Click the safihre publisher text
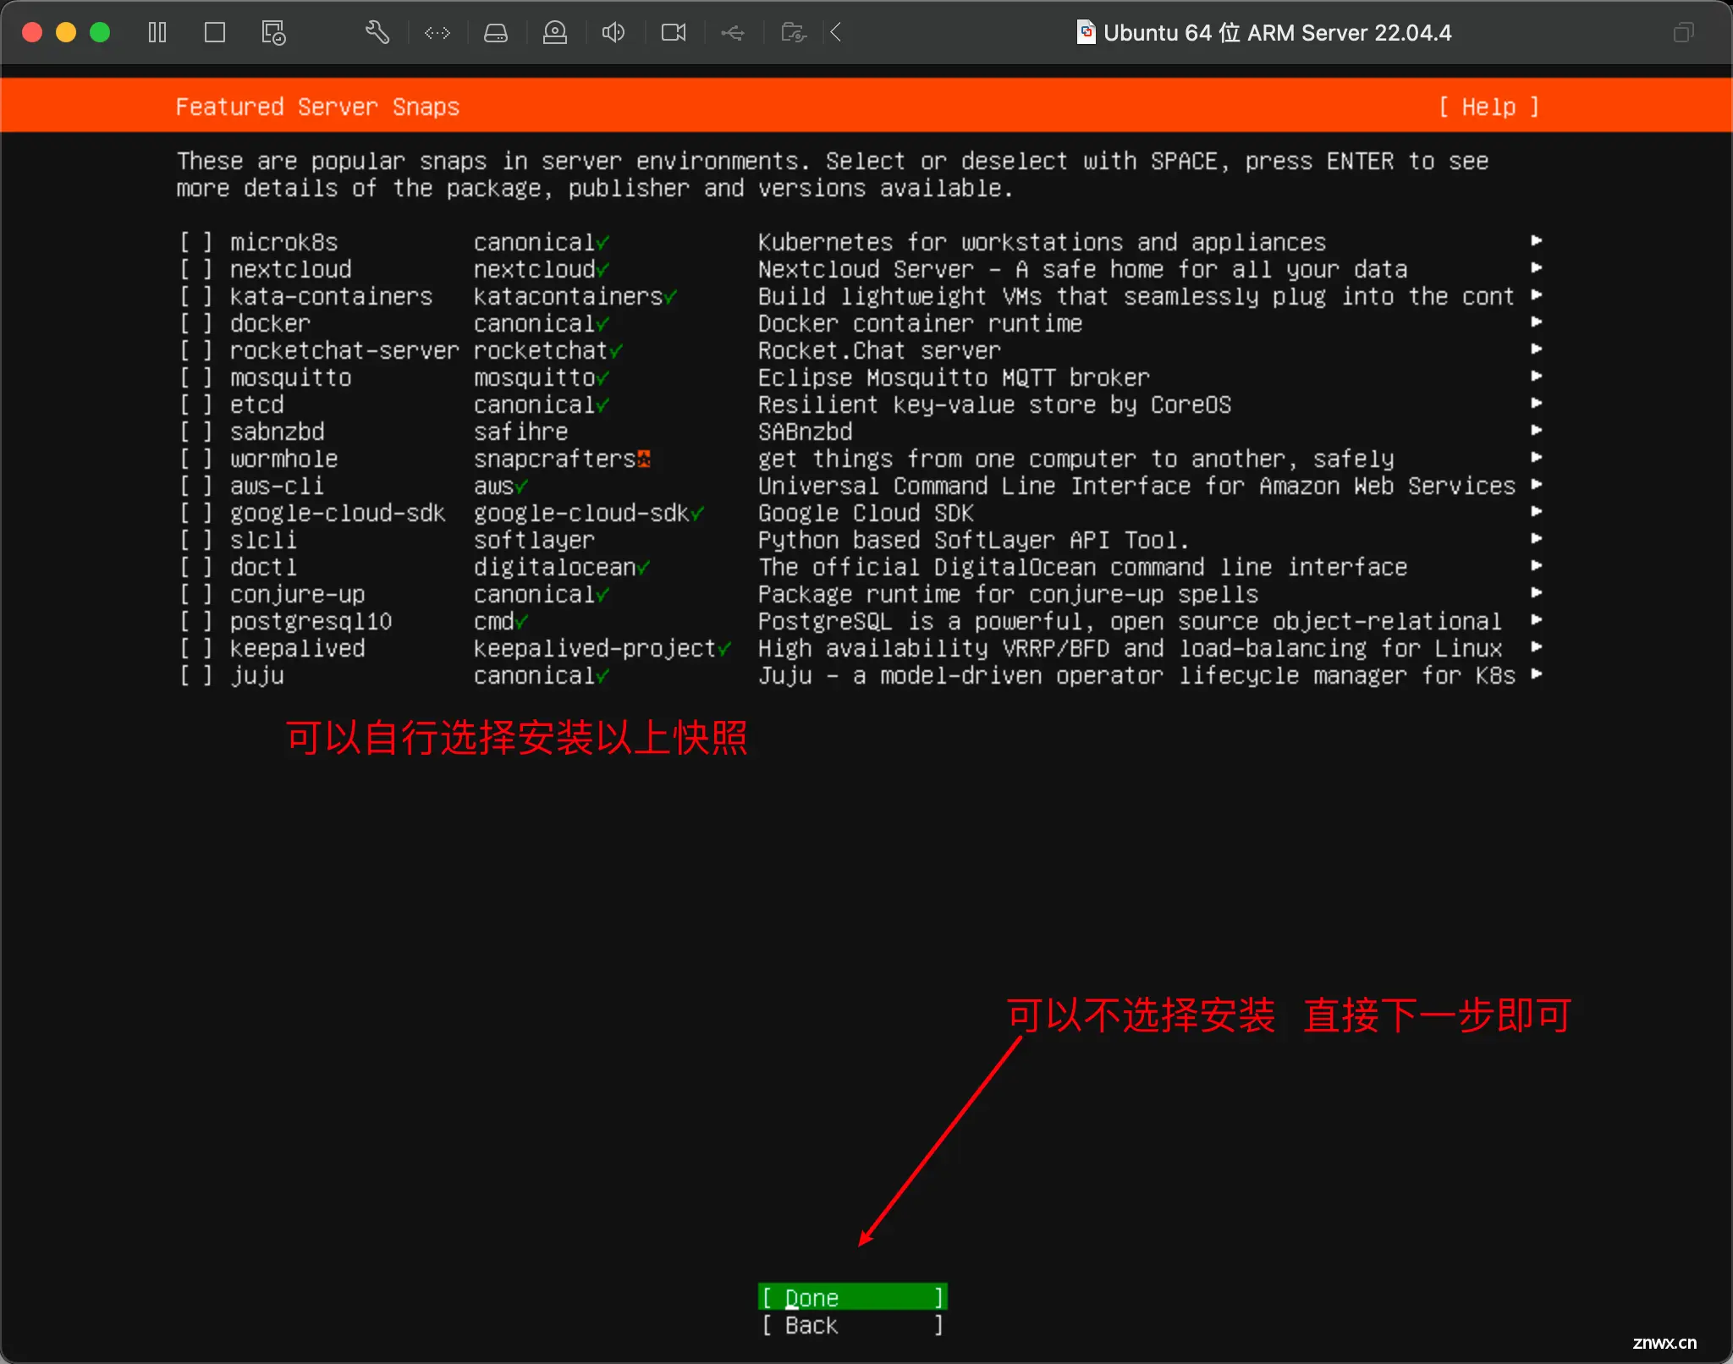The image size is (1733, 1364). click(x=520, y=432)
